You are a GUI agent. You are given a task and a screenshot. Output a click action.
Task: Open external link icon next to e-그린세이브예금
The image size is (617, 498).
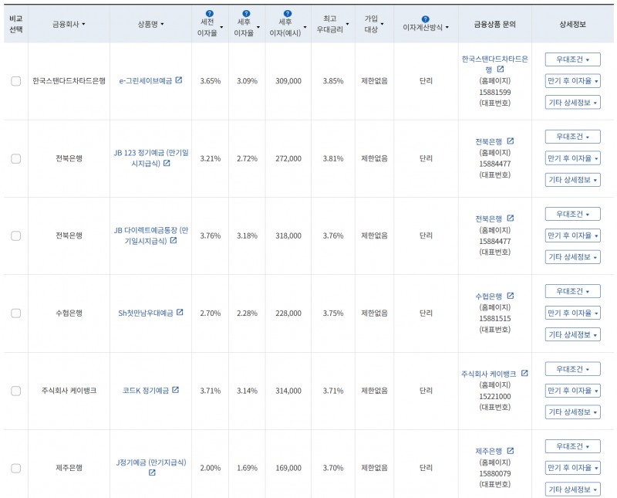point(179,80)
